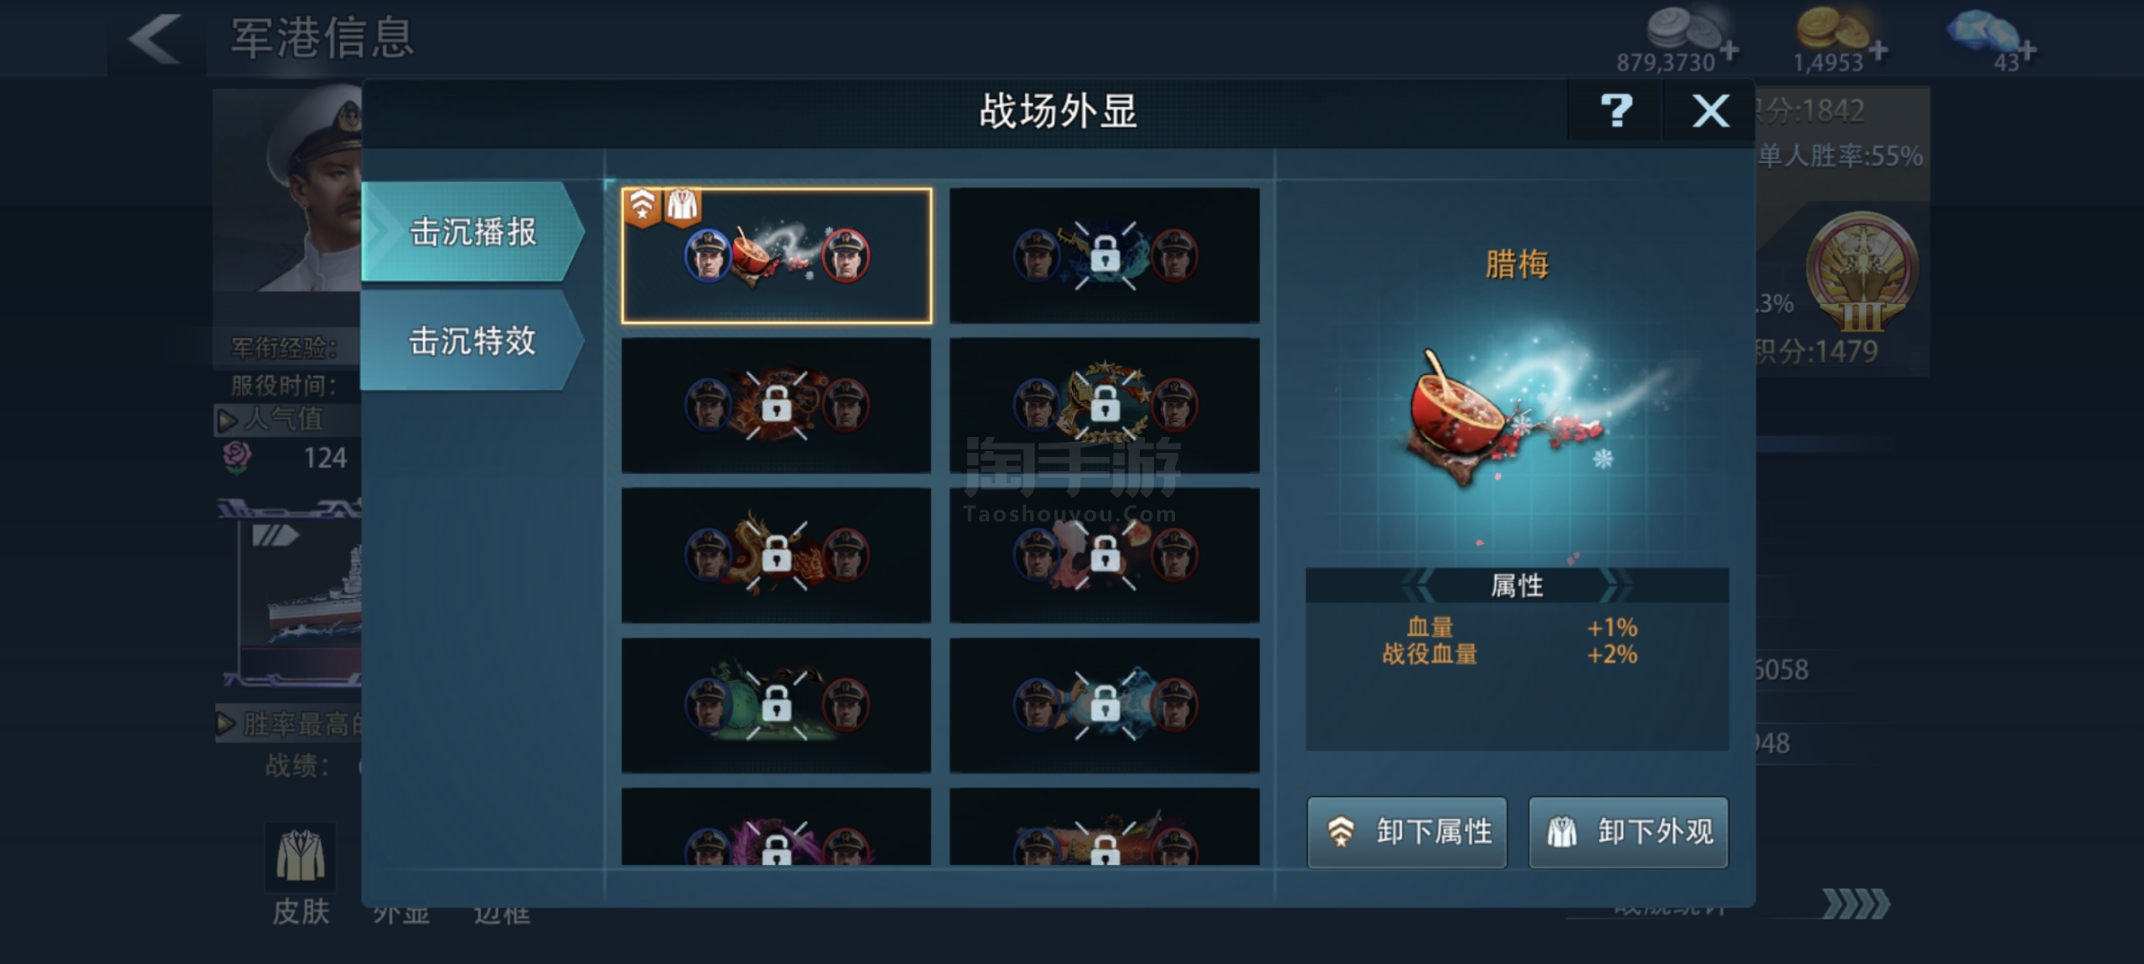Add diamonds with the plus icon
Screen dimensions: 2144x964
coord(2027,52)
